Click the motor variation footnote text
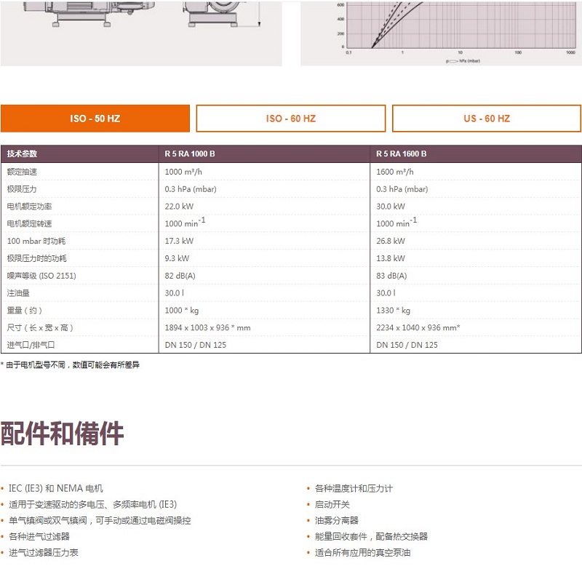582x582 pixels. 70,365
